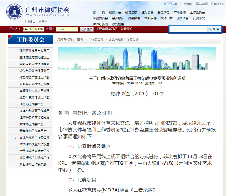The image size is (226, 196).
Task: Open the 工作委员会 navigation item
Action: click(197, 12)
